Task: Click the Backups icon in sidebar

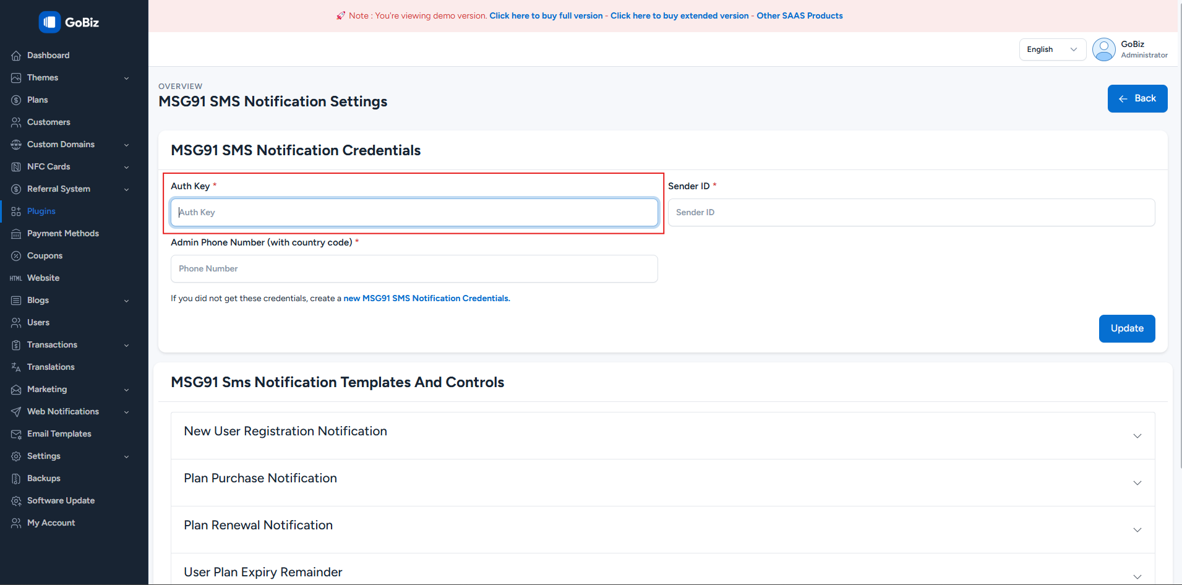Action: [16, 479]
